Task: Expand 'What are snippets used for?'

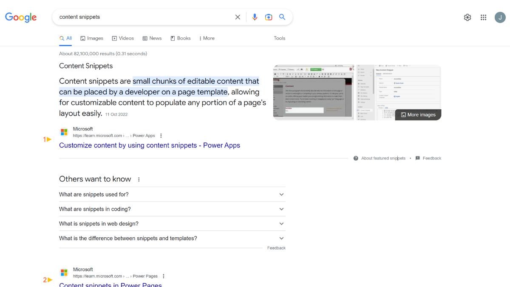Action: coord(172,194)
